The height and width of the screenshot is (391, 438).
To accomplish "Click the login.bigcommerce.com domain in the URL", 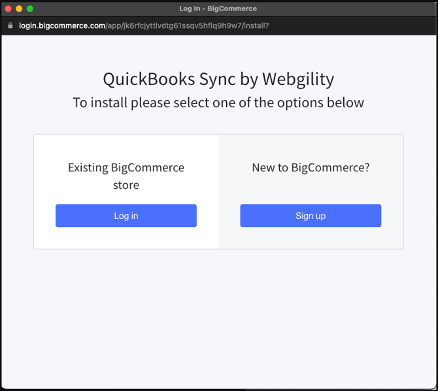I will pos(62,25).
